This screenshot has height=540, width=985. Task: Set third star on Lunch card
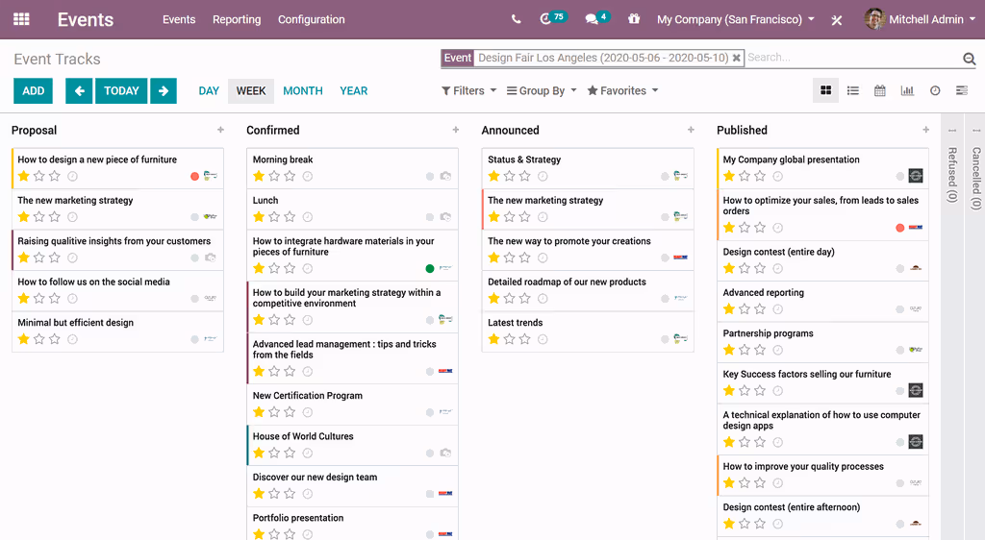(x=290, y=217)
